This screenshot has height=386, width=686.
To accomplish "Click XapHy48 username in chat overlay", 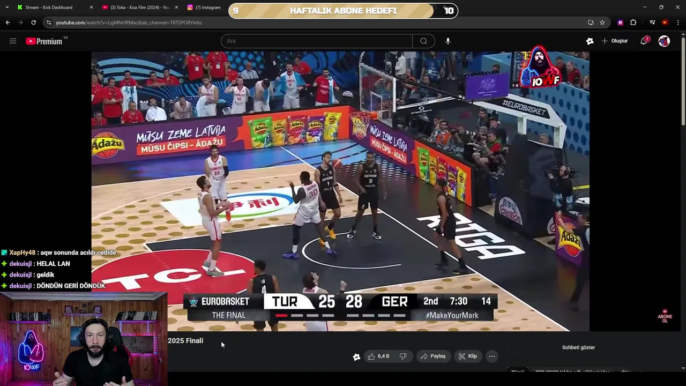I will tap(22, 253).
